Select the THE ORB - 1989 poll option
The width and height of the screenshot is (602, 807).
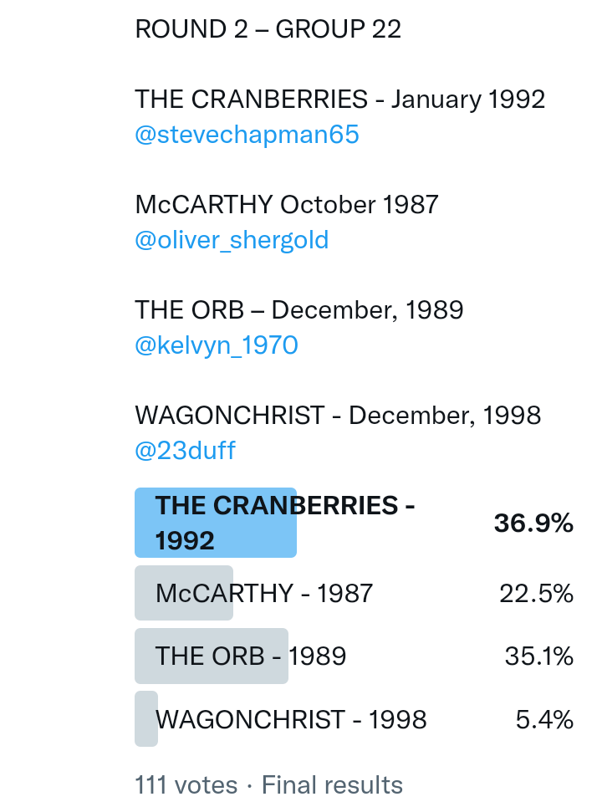(x=250, y=656)
